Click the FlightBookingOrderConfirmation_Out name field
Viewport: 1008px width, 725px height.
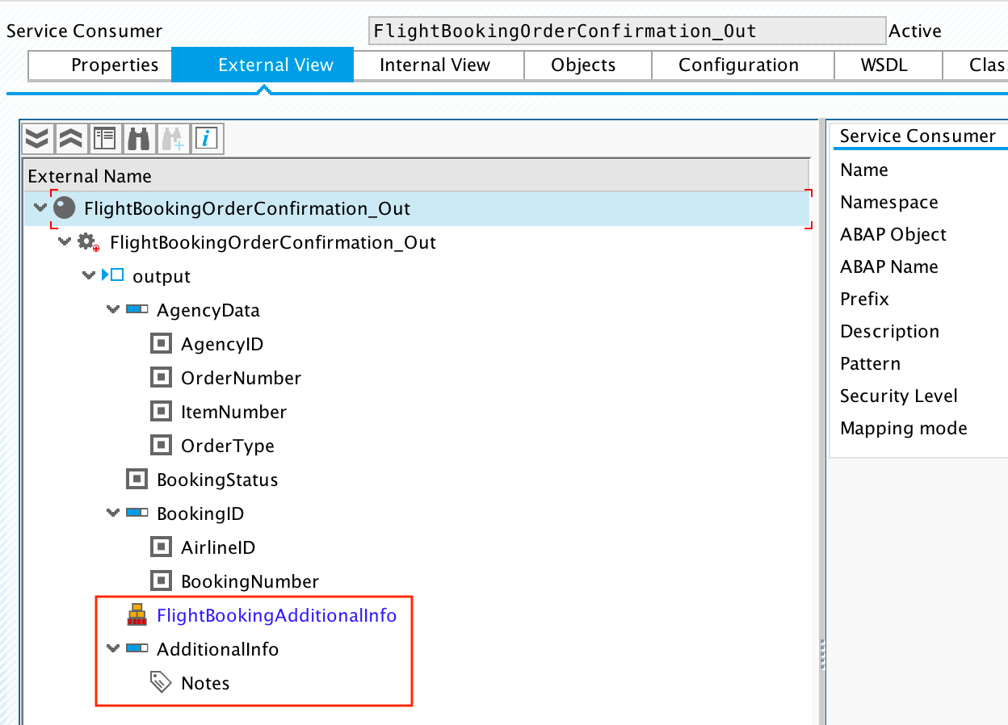[626, 30]
